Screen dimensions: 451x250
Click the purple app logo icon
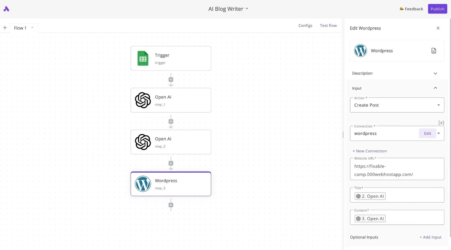coord(6,9)
